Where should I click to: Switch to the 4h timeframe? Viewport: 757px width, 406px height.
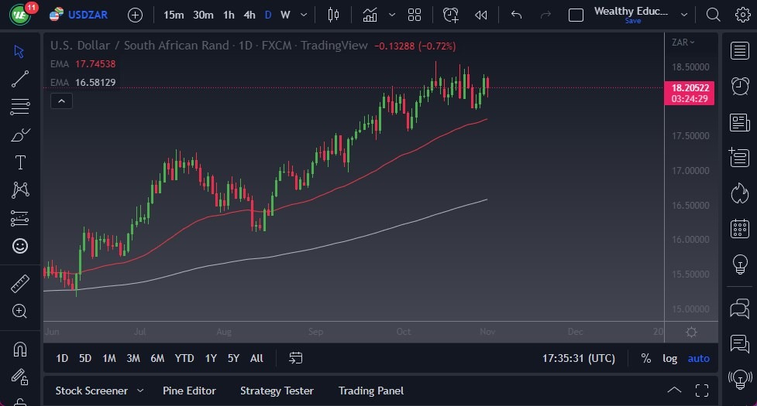pos(249,15)
